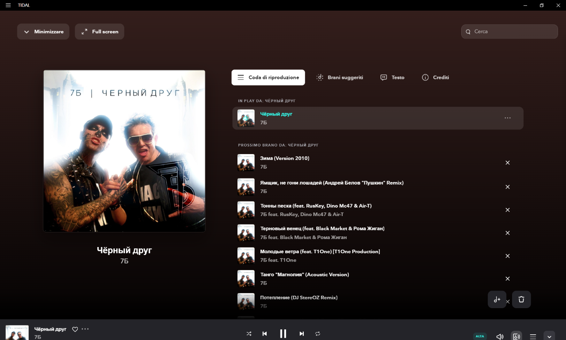Click the add-to-playlist music note icon
The height and width of the screenshot is (340, 566).
[x=497, y=300]
